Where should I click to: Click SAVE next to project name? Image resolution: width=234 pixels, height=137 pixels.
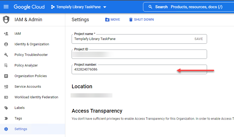(x=199, y=39)
